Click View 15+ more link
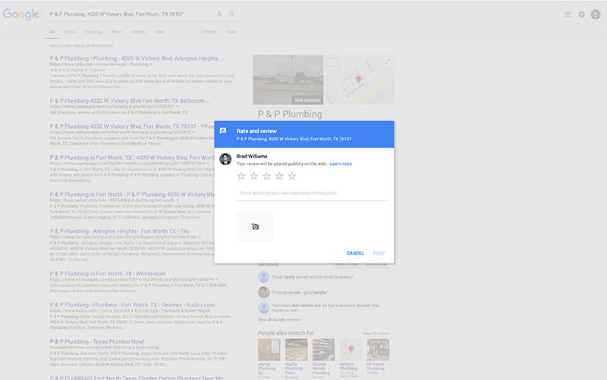607x380 pixels. [375, 333]
